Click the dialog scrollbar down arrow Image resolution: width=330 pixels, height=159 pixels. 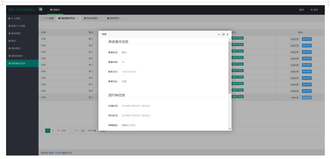click(x=230, y=129)
